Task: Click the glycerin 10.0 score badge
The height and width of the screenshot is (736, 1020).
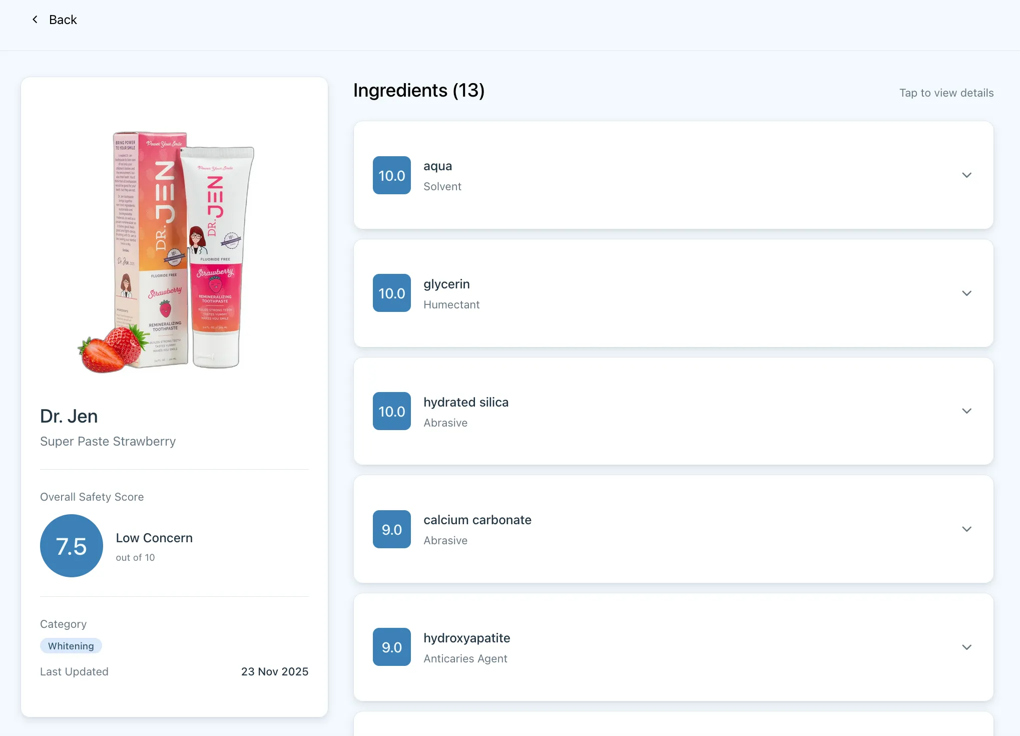Action: pos(392,293)
